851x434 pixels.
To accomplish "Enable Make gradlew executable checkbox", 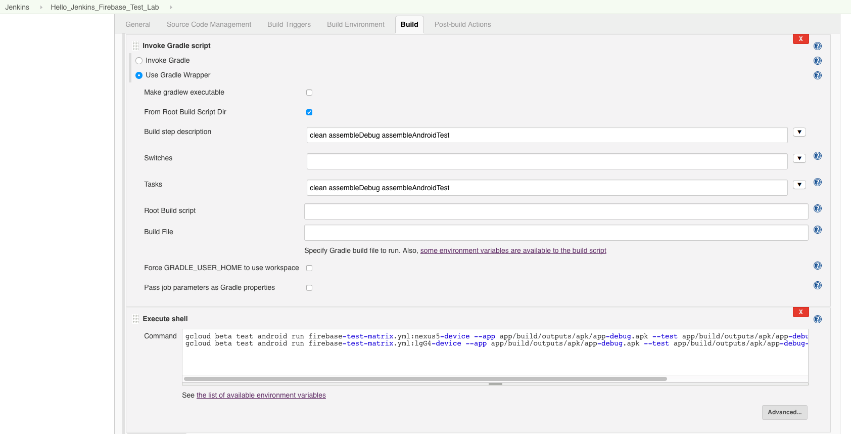I will click(x=309, y=93).
